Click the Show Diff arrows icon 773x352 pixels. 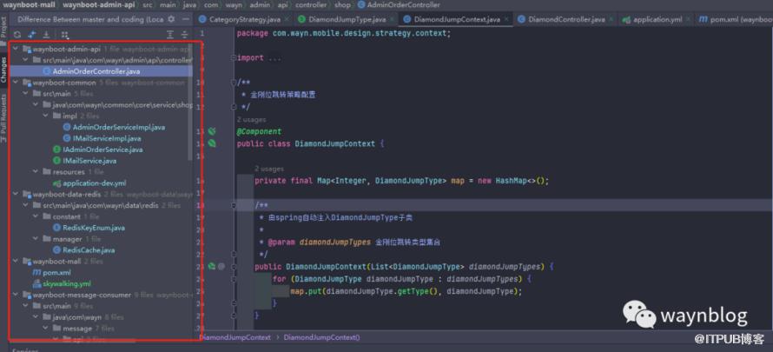(x=32, y=34)
